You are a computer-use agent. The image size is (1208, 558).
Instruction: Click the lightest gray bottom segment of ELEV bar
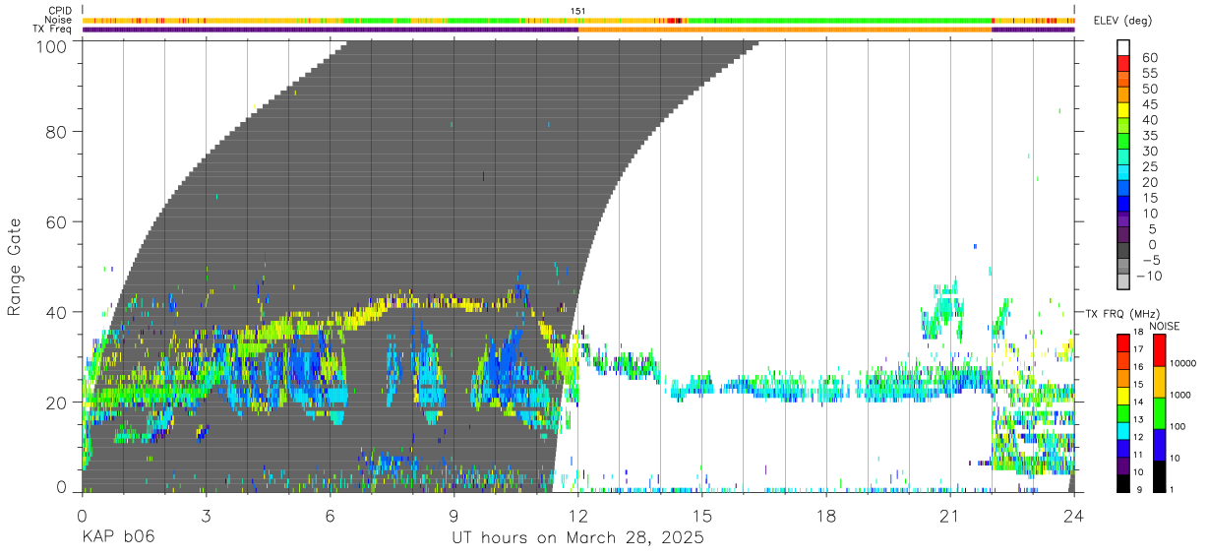click(1123, 281)
